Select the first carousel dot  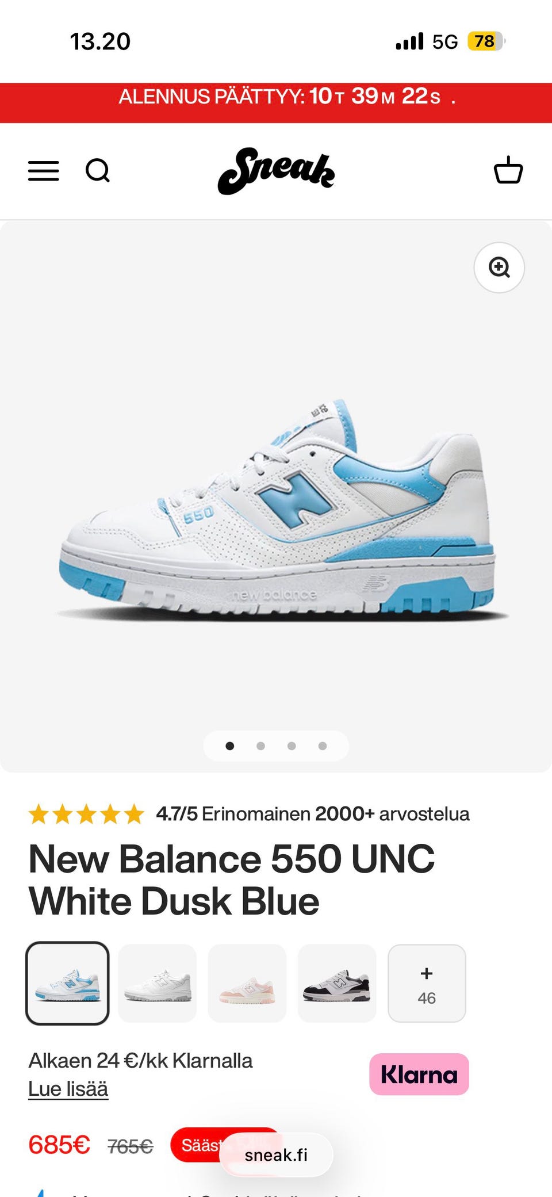pyautogui.click(x=230, y=746)
